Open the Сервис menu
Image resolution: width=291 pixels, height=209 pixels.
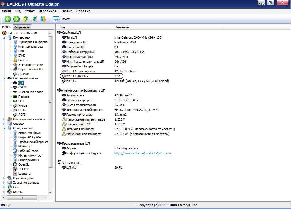pyautogui.click(x=66, y=11)
